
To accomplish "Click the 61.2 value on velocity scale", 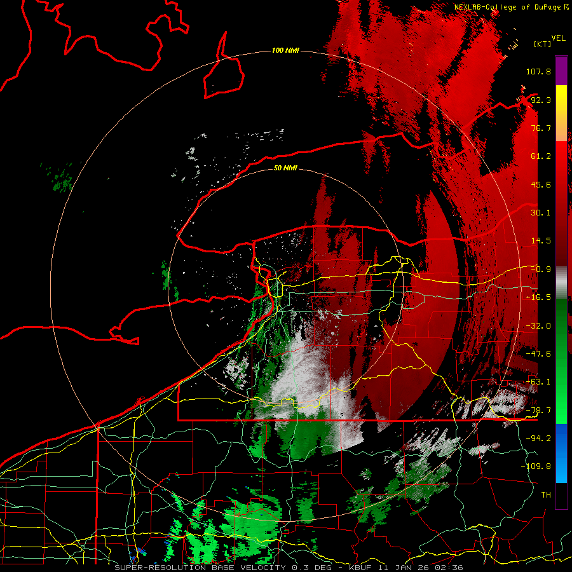I will pyautogui.click(x=541, y=156).
